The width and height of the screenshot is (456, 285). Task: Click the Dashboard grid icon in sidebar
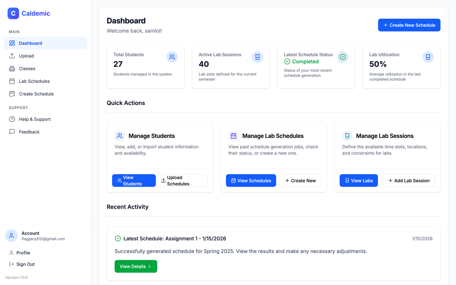(x=12, y=43)
